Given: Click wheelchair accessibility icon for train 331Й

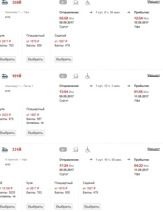Looking at the screenshot, I should coord(88,150).
